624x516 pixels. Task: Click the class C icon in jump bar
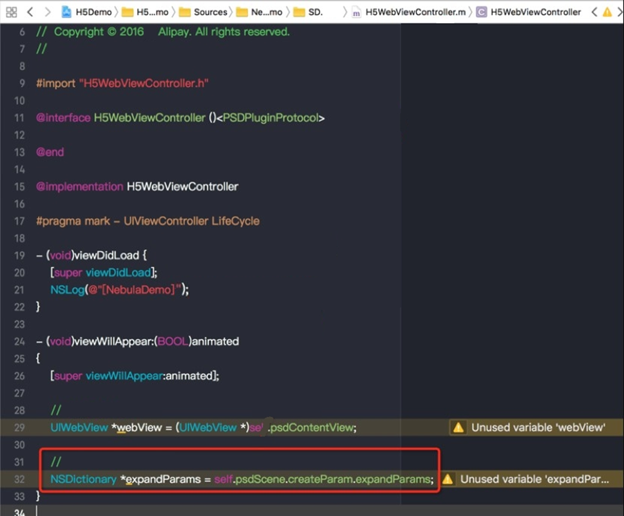[481, 12]
